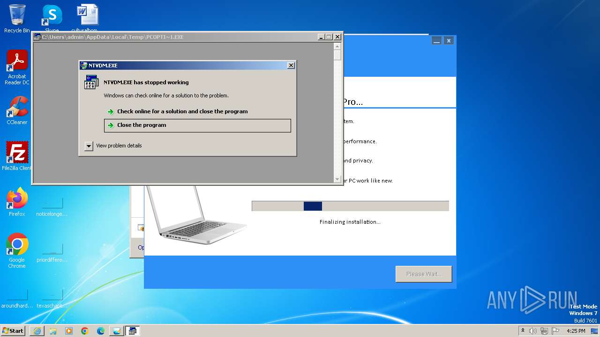
Task: Close the blue installer window
Action: [x=449, y=41]
